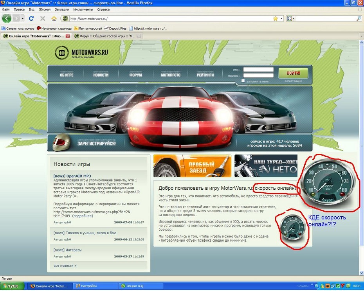Open the Правка menu
Image resolution: width=364 pixels, height=291 pixels.
tap(19, 9)
